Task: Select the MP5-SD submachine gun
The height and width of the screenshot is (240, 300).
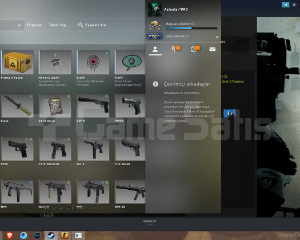Action: [130, 191]
